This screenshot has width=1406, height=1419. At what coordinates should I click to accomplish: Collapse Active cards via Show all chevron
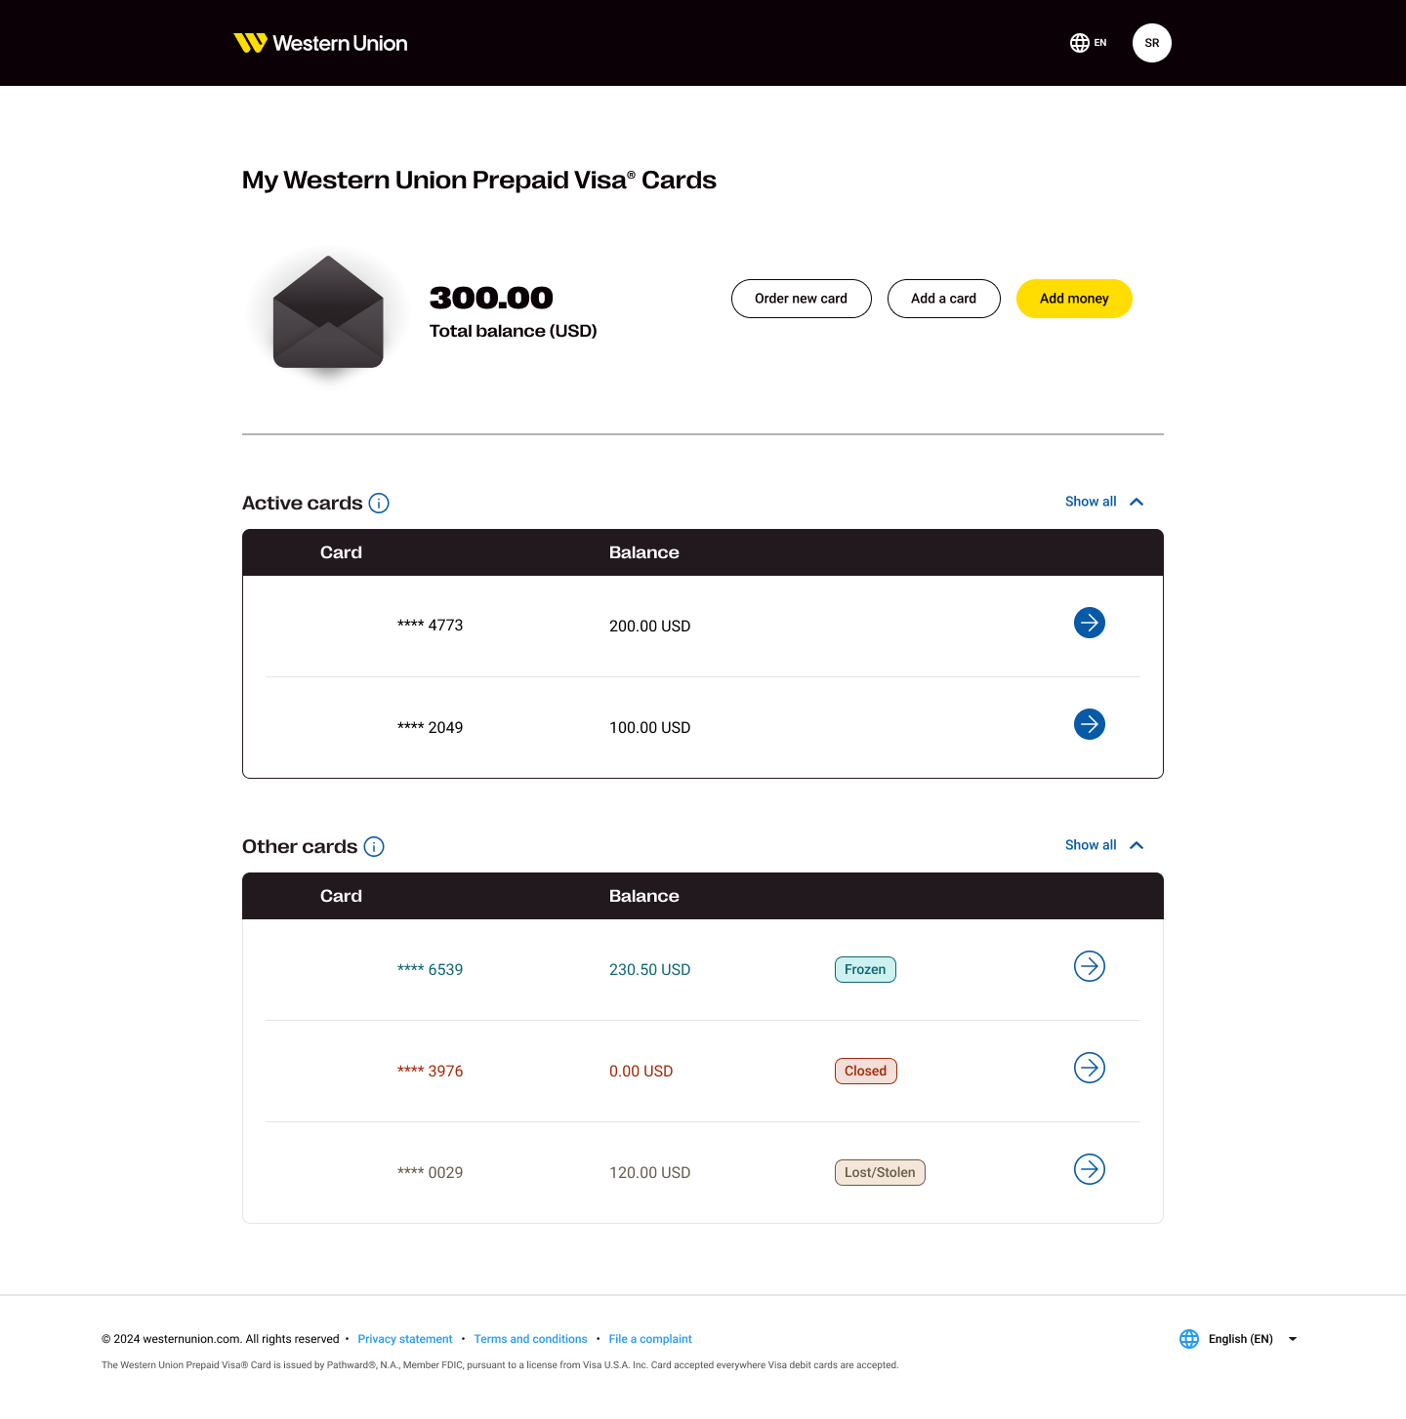[x=1137, y=502]
